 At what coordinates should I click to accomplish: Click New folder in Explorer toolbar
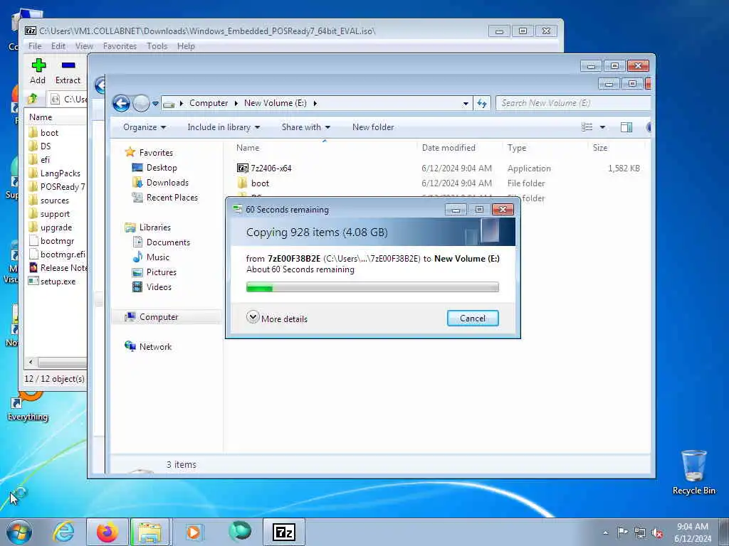[373, 127]
